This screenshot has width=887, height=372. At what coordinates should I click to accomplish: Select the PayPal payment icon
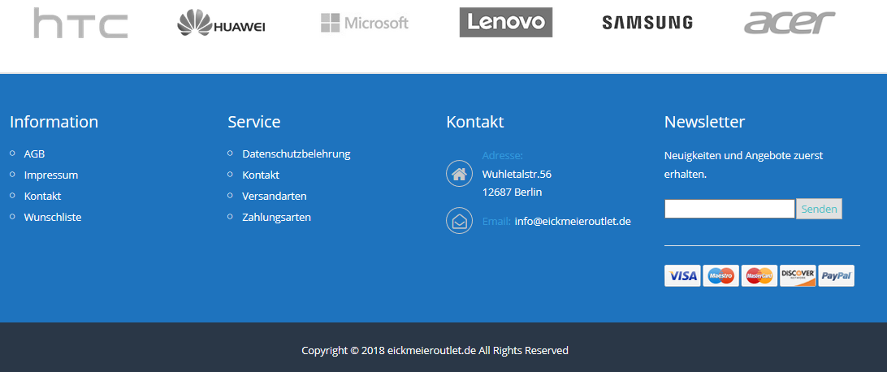pos(836,276)
